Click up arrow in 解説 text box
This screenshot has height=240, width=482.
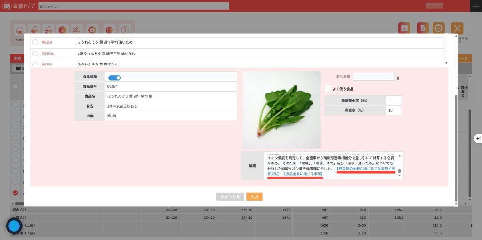click(400, 155)
